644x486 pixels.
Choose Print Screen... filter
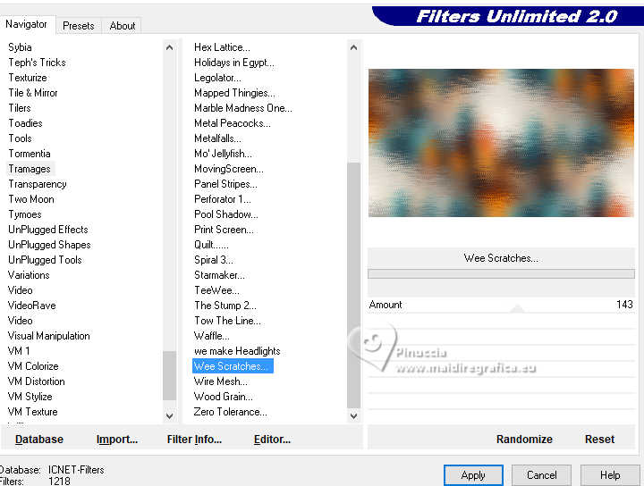pos(224,230)
